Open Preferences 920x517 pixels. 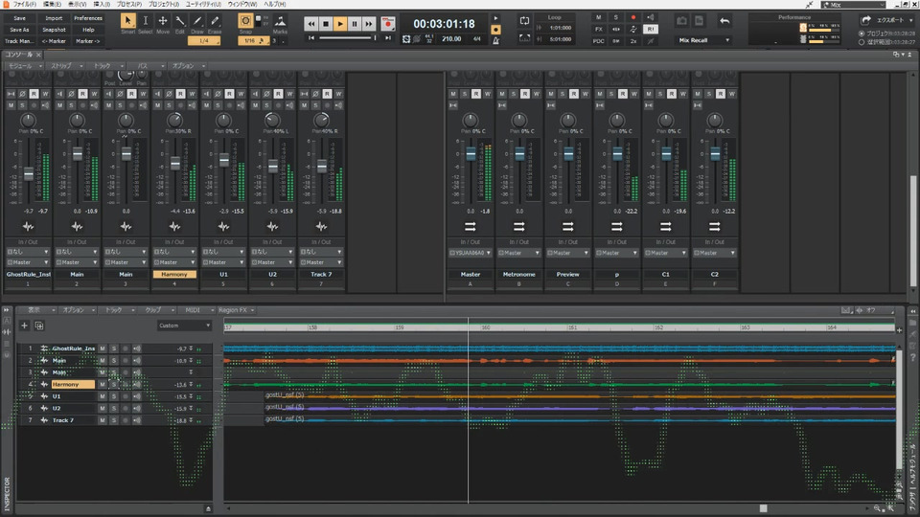[88, 18]
